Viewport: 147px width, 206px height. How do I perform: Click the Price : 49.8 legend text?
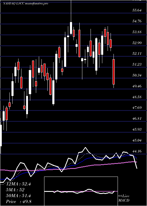click(19, 202)
